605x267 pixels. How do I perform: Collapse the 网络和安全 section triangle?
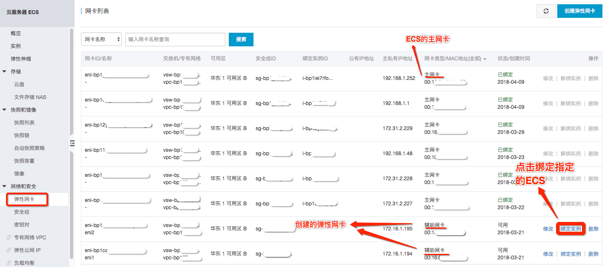(5, 187)
